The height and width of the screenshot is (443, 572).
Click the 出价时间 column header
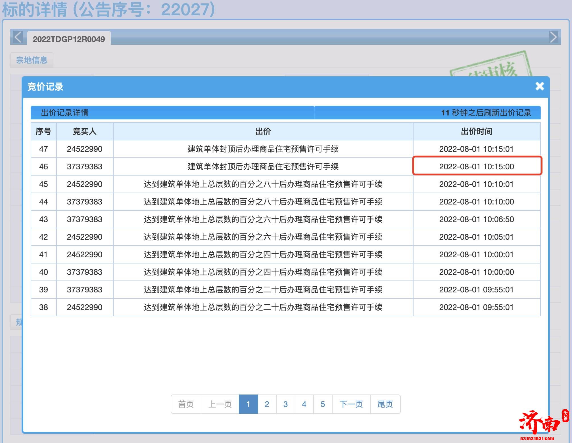click(476, 131)
